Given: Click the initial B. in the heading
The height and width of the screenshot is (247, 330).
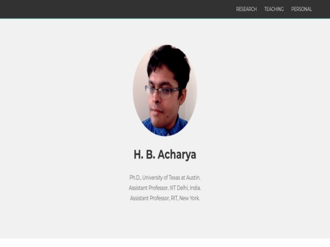Looking at the screenshot, I should coord(150,154).
